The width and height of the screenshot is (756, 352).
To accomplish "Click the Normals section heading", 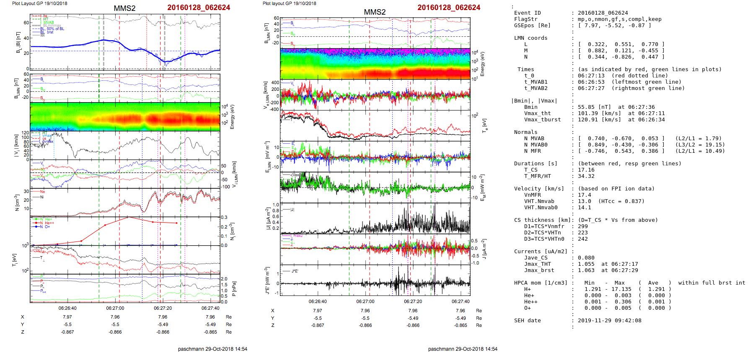I will pos(526,132).
